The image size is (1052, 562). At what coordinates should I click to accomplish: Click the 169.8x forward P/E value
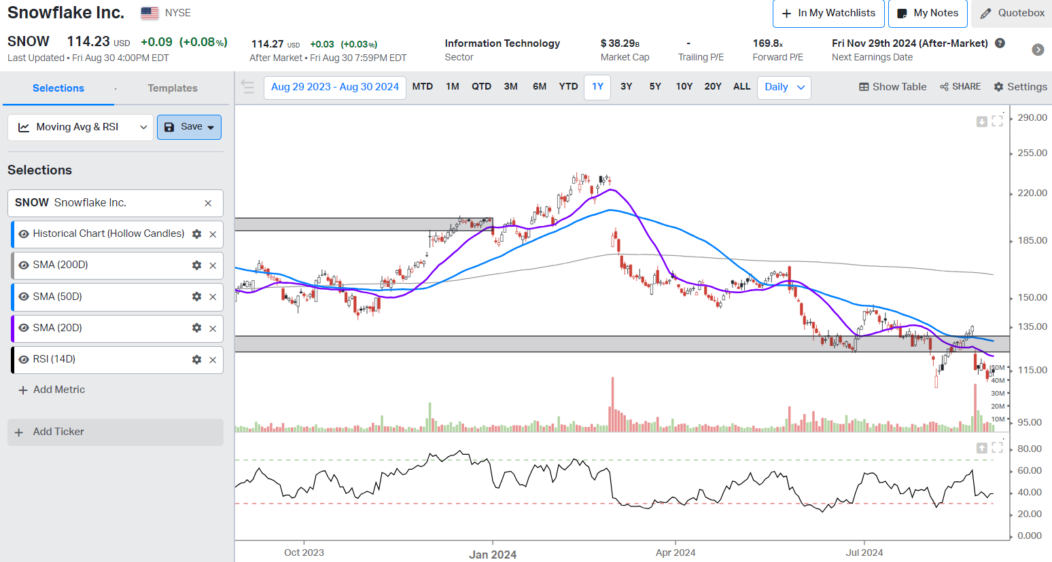pyautogui.click(x=768, y=43)
